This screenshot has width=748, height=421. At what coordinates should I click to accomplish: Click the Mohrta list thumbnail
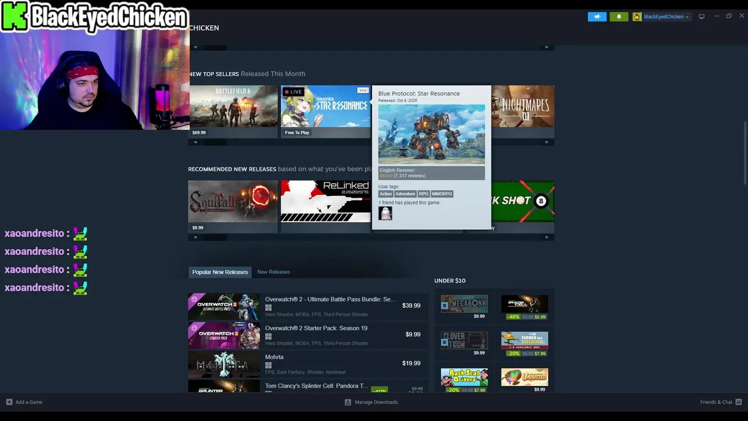[224, 364]
